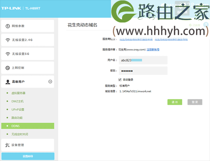Click the 密码 password input field
The height and width of the screenshot is (161, 210).
143,71
